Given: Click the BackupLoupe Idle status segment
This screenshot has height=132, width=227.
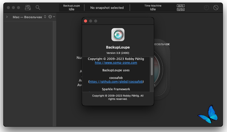Looking at the screenshot, I should (72, 8).
